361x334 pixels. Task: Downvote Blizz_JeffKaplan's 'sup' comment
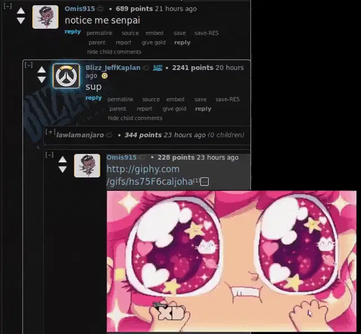(41, 80)
